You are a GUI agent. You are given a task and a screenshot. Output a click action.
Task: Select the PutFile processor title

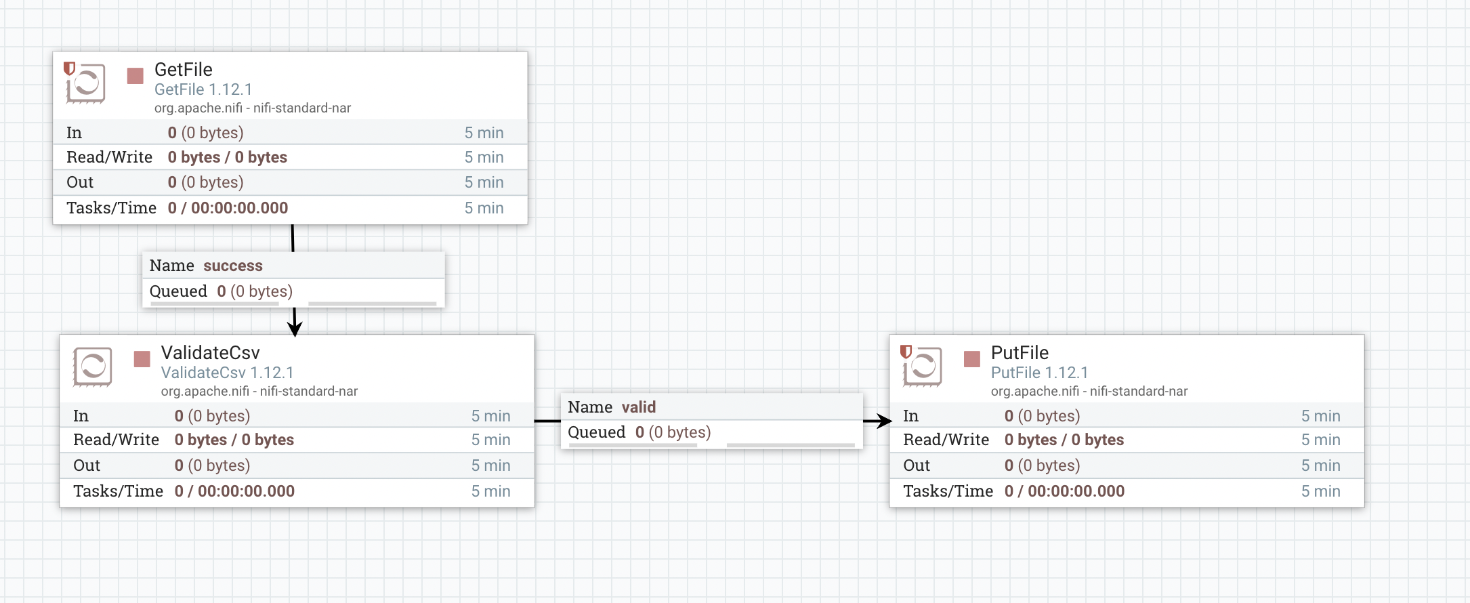tap(1020, 353)
